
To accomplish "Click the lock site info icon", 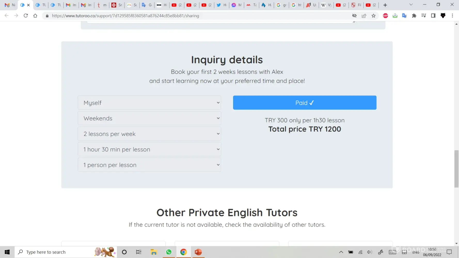I will [x=47, y=16].
